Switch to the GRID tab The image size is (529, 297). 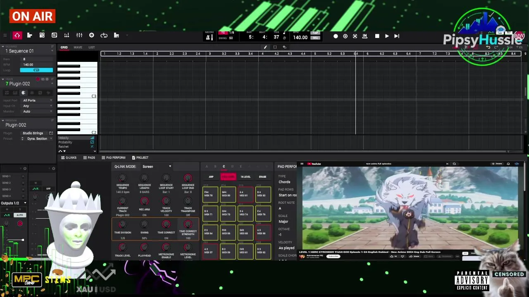pyautogui.click(x=64, y=47)
